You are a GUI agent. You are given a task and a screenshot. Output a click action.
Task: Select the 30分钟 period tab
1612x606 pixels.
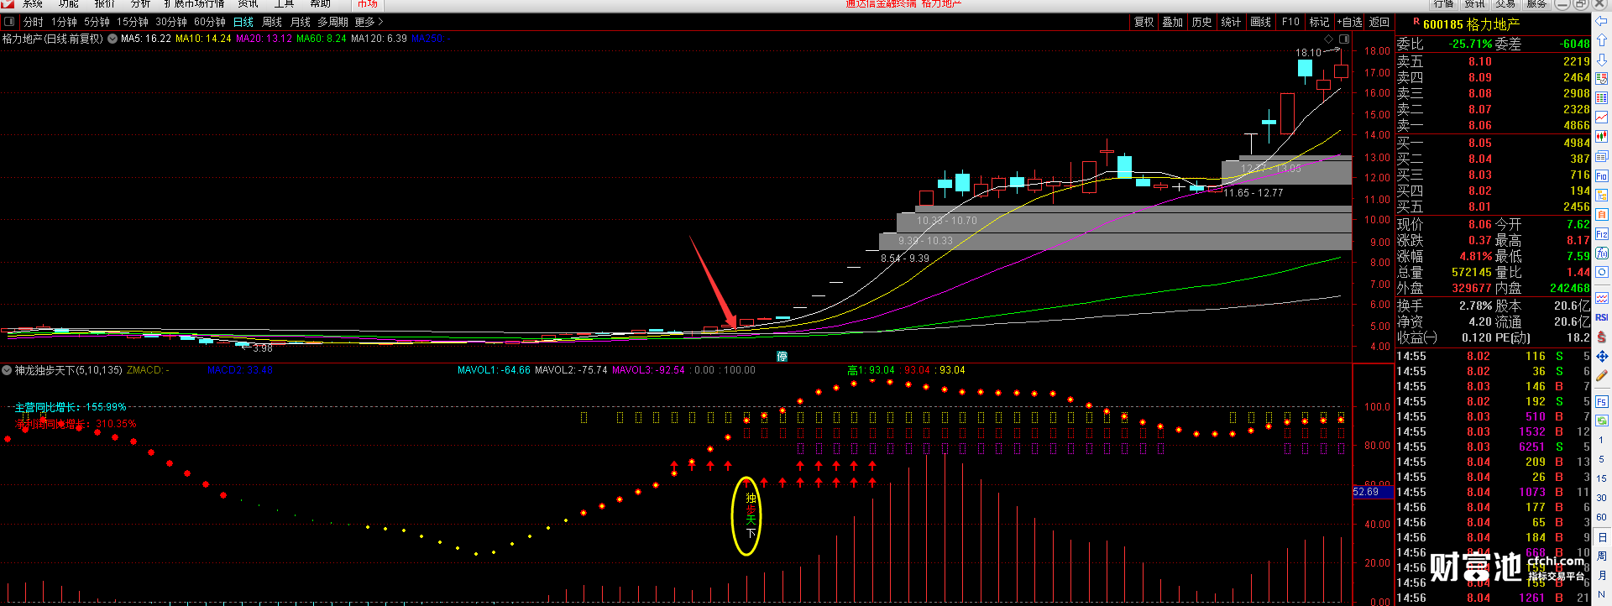tap(171, 22)
